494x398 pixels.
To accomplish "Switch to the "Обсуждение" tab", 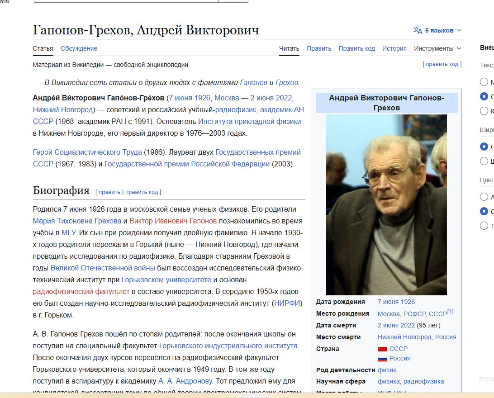I will [79, 48].
